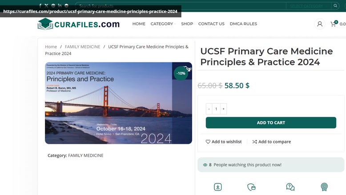Viewport: 346px width, 195px height.
Task: Increase quantity with plus button
Action: coord(224,109)
